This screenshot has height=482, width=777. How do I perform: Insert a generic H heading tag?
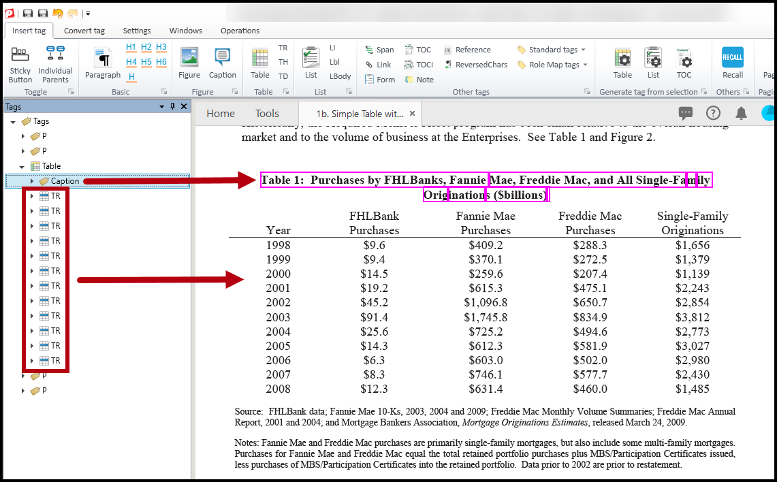point(131,77)
